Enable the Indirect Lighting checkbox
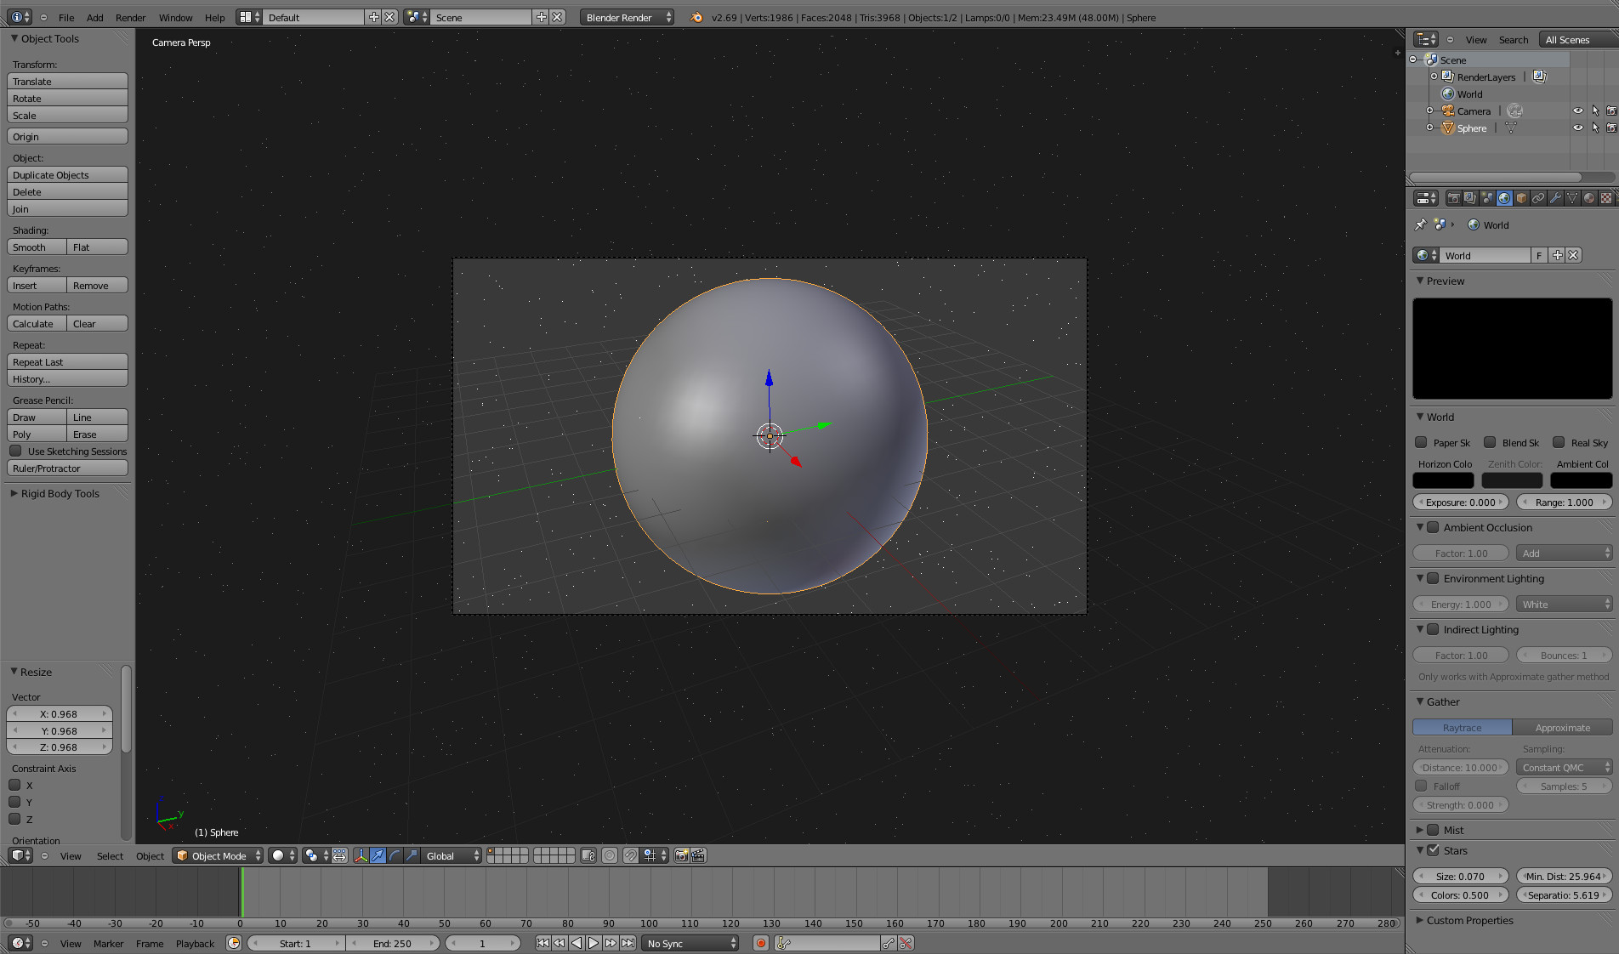Viewport: 1619px width, 954px height. coord(1433,629)
